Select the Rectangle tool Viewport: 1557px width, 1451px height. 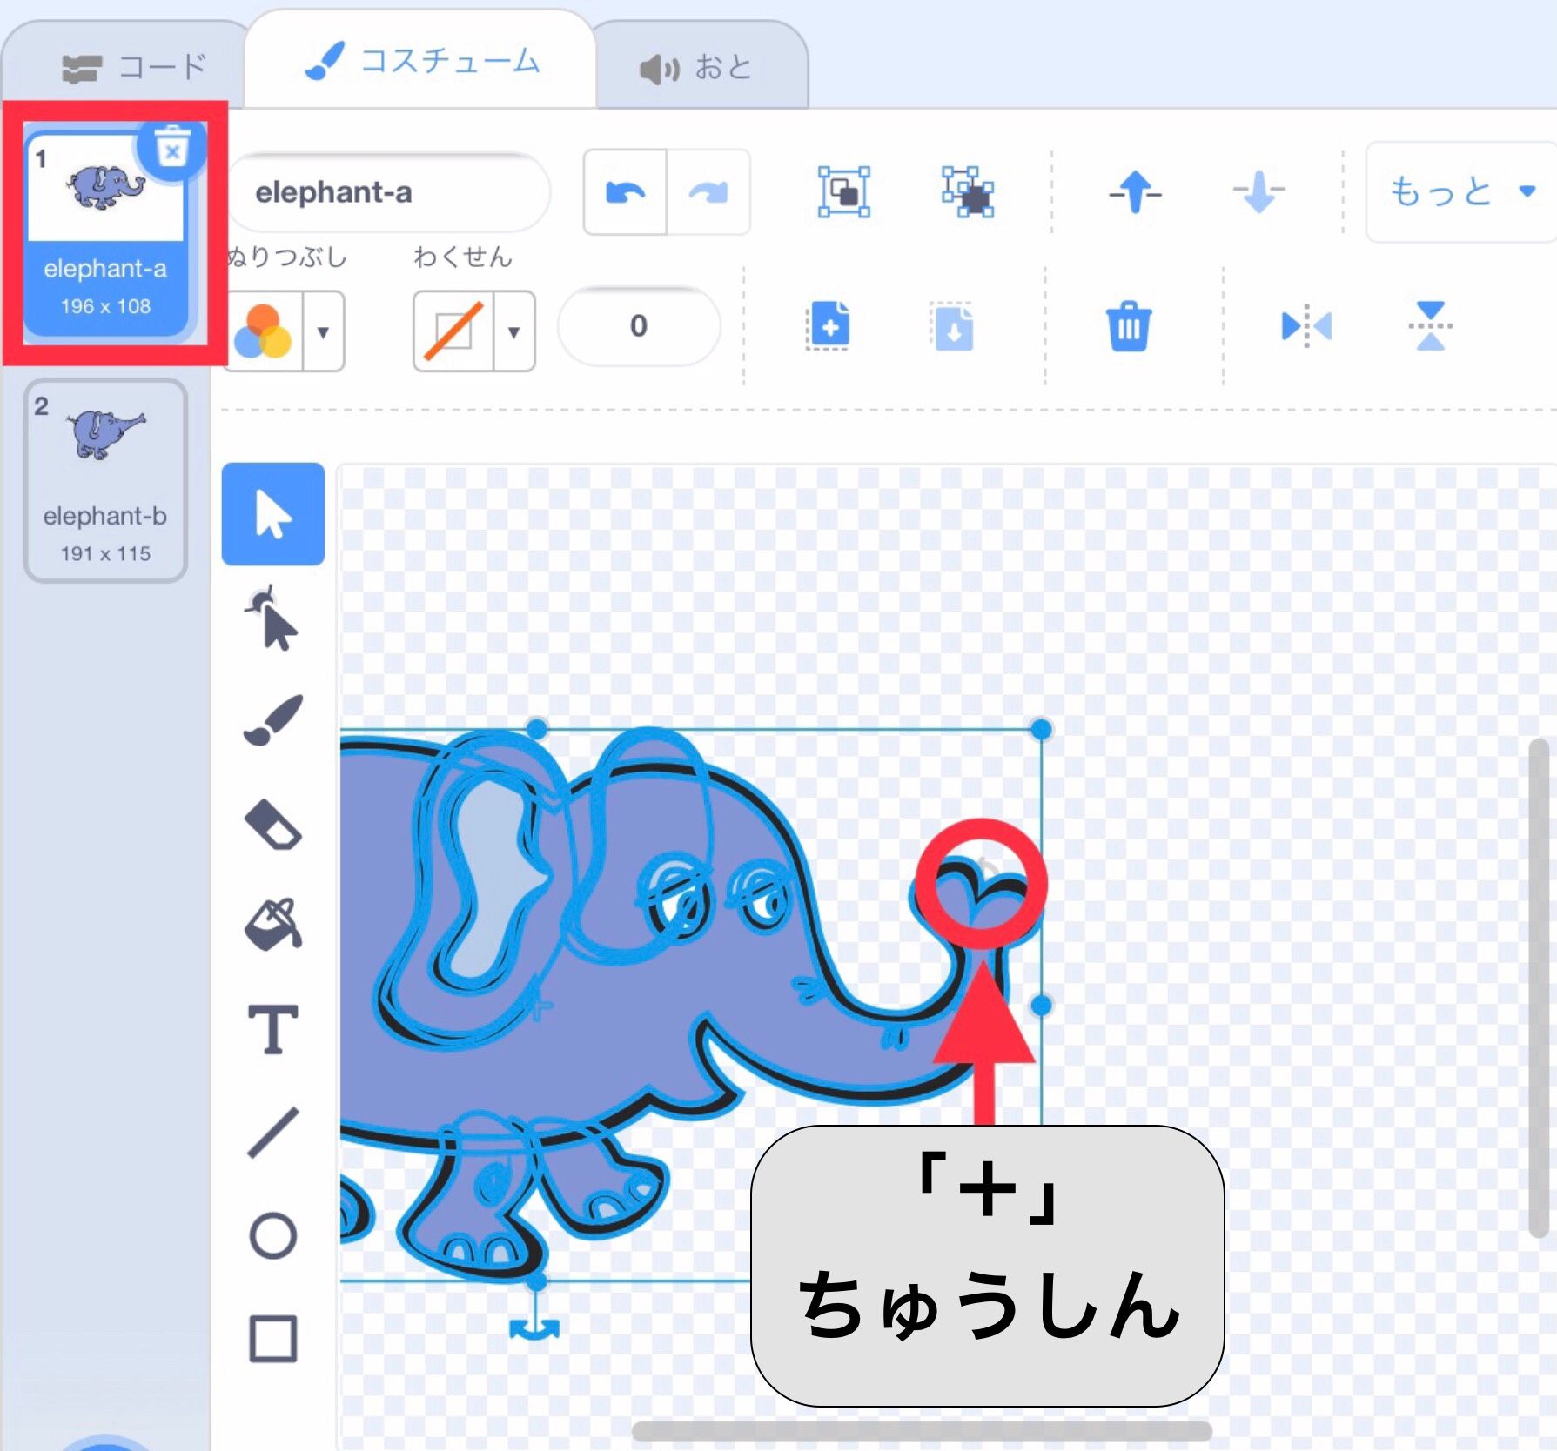pyautogui.click(x=272, y=1338)
